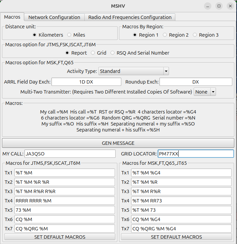Select Miles as distance unit
The image size is (237, 244).
click(76, 35)
